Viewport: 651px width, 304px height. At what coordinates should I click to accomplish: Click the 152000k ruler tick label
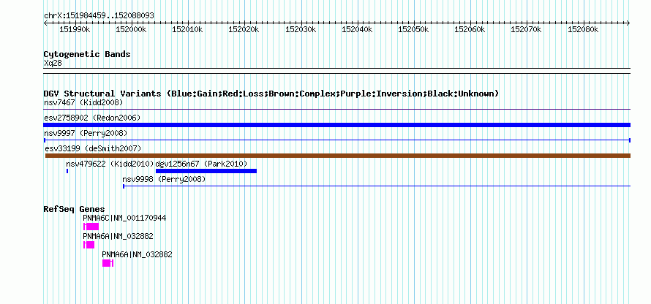131,29
